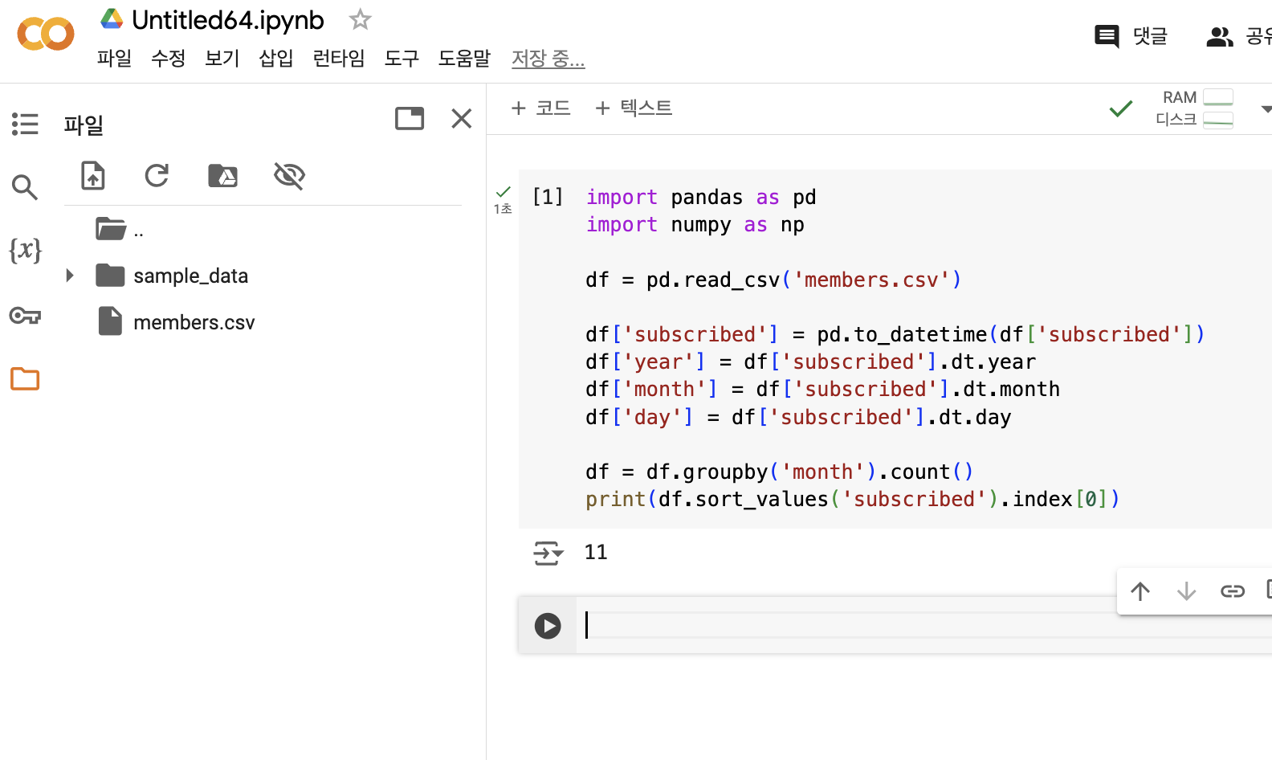Click the Google Drive icon beside the notebook title
Image resolution: width=1272 pixels, height=760 pixels.
112,19
